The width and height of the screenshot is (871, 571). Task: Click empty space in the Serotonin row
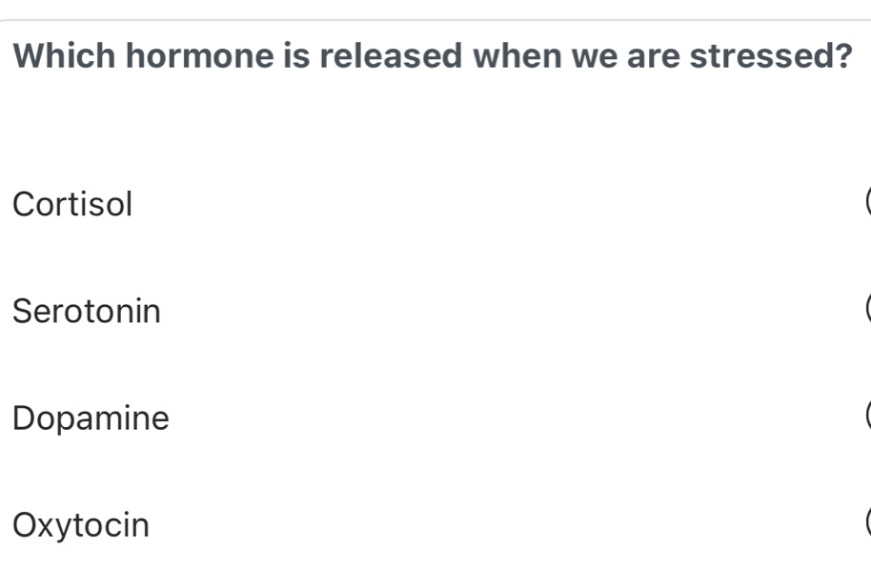click(476, 312)
